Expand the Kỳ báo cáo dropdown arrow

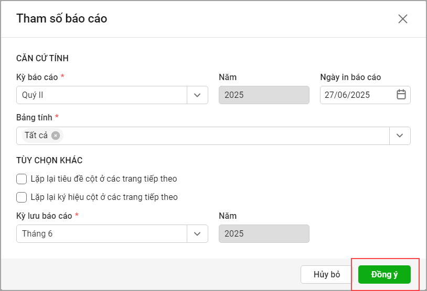coord(197,95)
